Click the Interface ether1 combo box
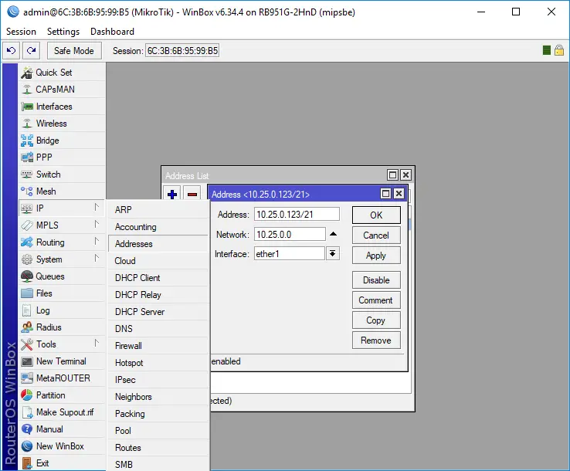This screenshot has height=471, width=570. [290, 254]
